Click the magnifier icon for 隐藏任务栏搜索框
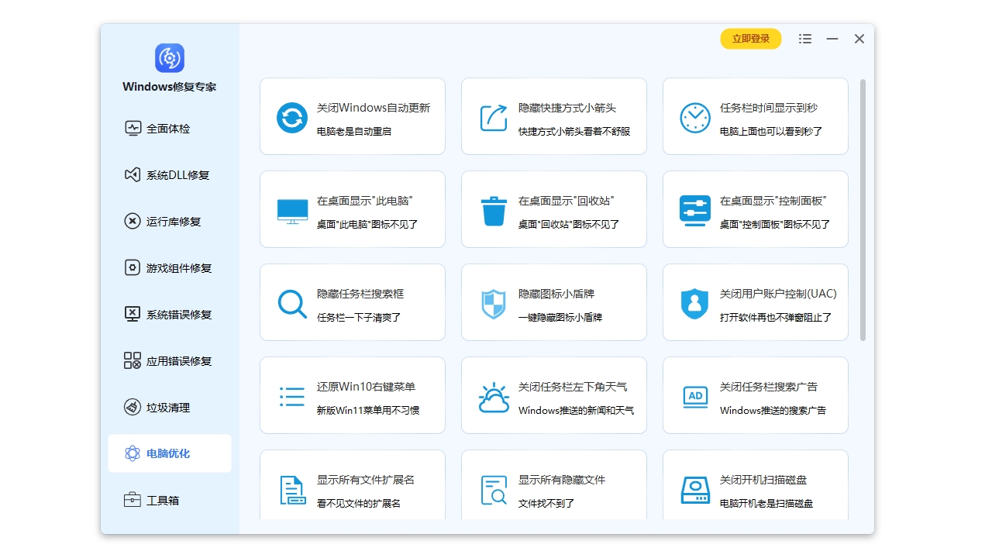992x558 pixels. (x=291, y=302)
